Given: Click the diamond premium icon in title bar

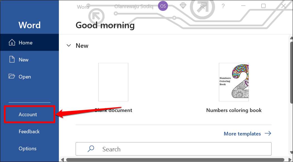Looking at the screenshot, I should tap(183, 6).
